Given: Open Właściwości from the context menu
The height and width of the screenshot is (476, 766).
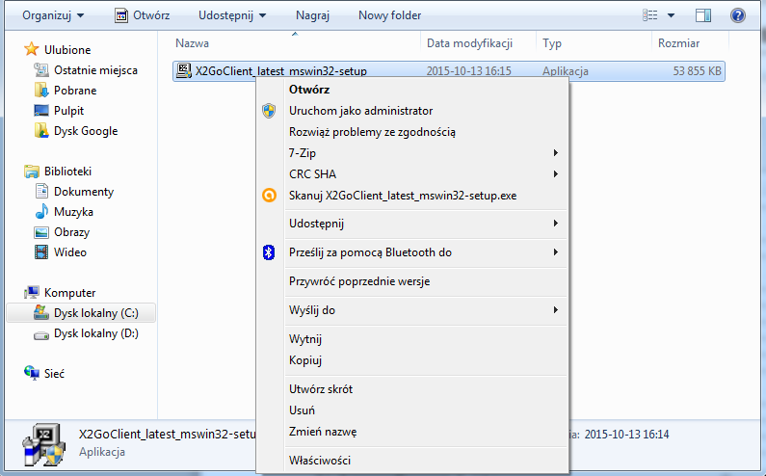Looking at the screenshot, I should pos(320,461).
